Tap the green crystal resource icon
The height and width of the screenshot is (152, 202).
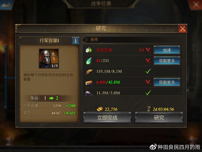pos(89,61)
